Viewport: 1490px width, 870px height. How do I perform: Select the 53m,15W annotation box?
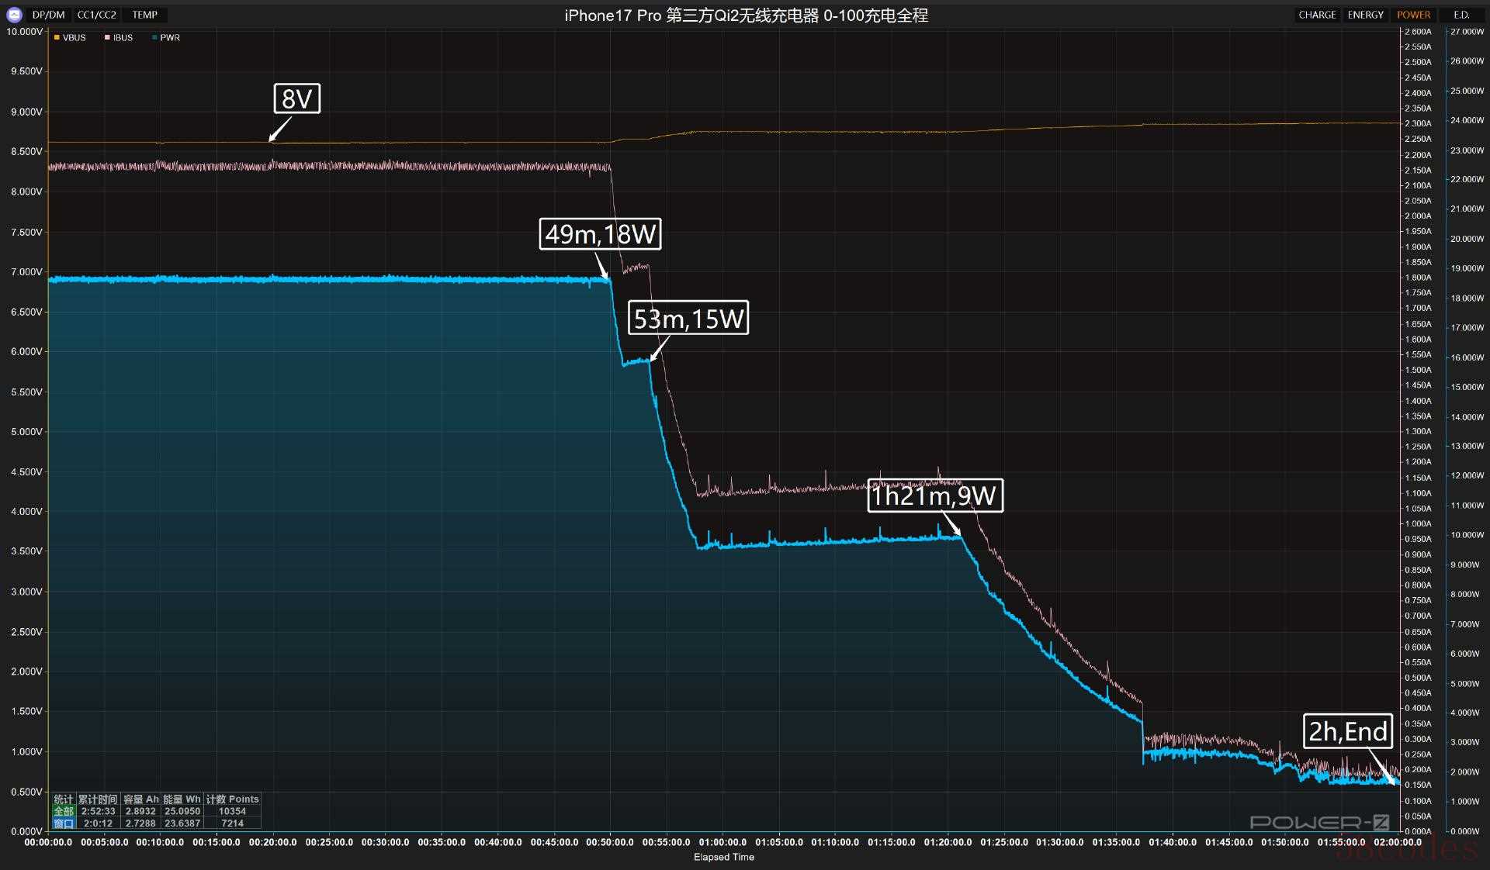click(x=688, y=318)
